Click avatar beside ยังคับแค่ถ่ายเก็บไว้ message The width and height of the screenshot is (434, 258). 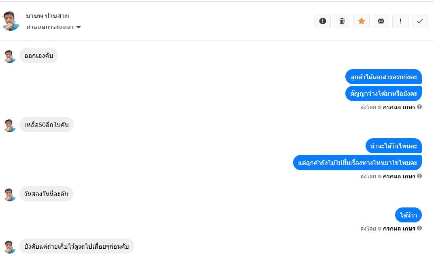point(10,247)
